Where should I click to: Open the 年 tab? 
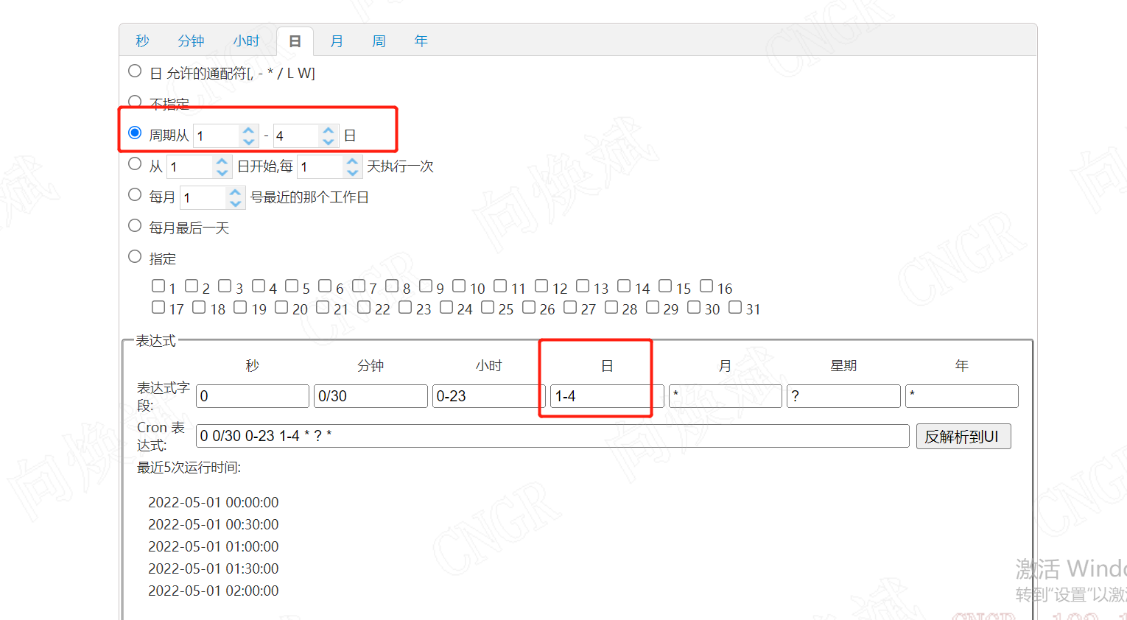point(421,40)
